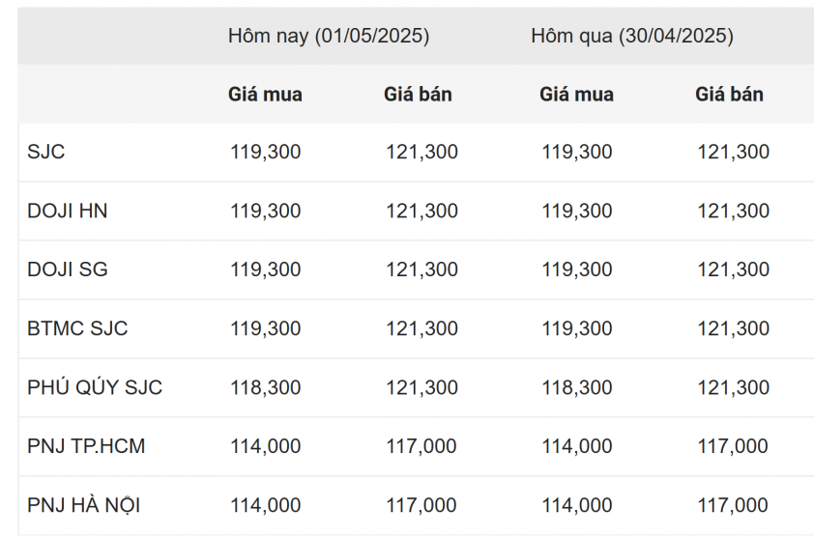
Task: Click PNJ HÀ NỘI yesterday's buy price 114,000
Action: (577, 505)
